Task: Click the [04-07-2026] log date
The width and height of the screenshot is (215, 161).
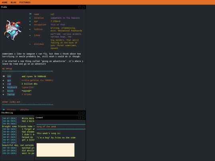Action: pyautogui.click(x=9, y=118)
